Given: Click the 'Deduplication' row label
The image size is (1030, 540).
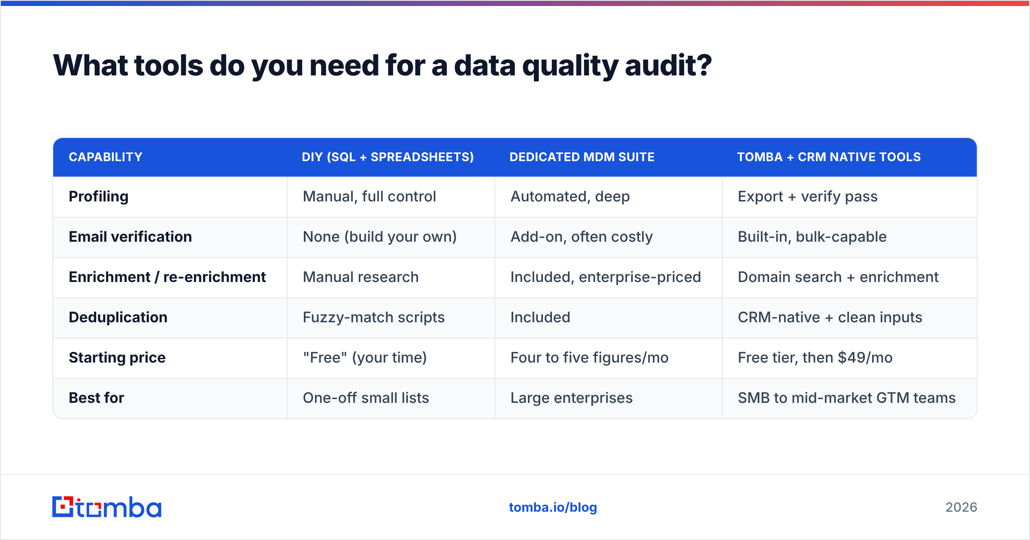Looking at the screenshot, I should click(118, 317).
